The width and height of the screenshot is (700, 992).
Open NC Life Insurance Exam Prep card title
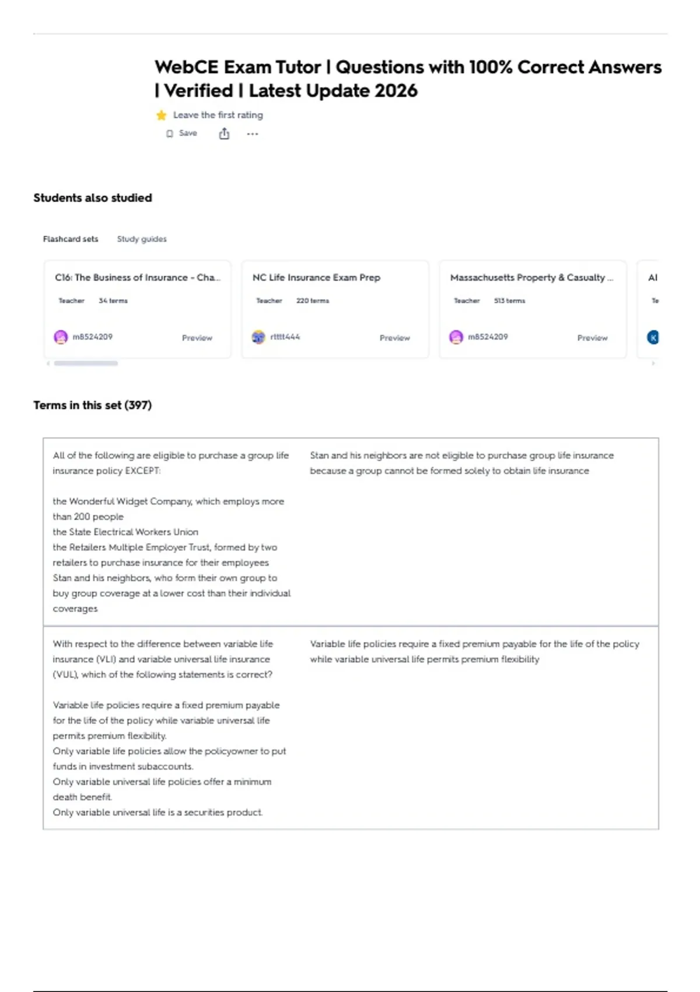click(x=316, y=278)
